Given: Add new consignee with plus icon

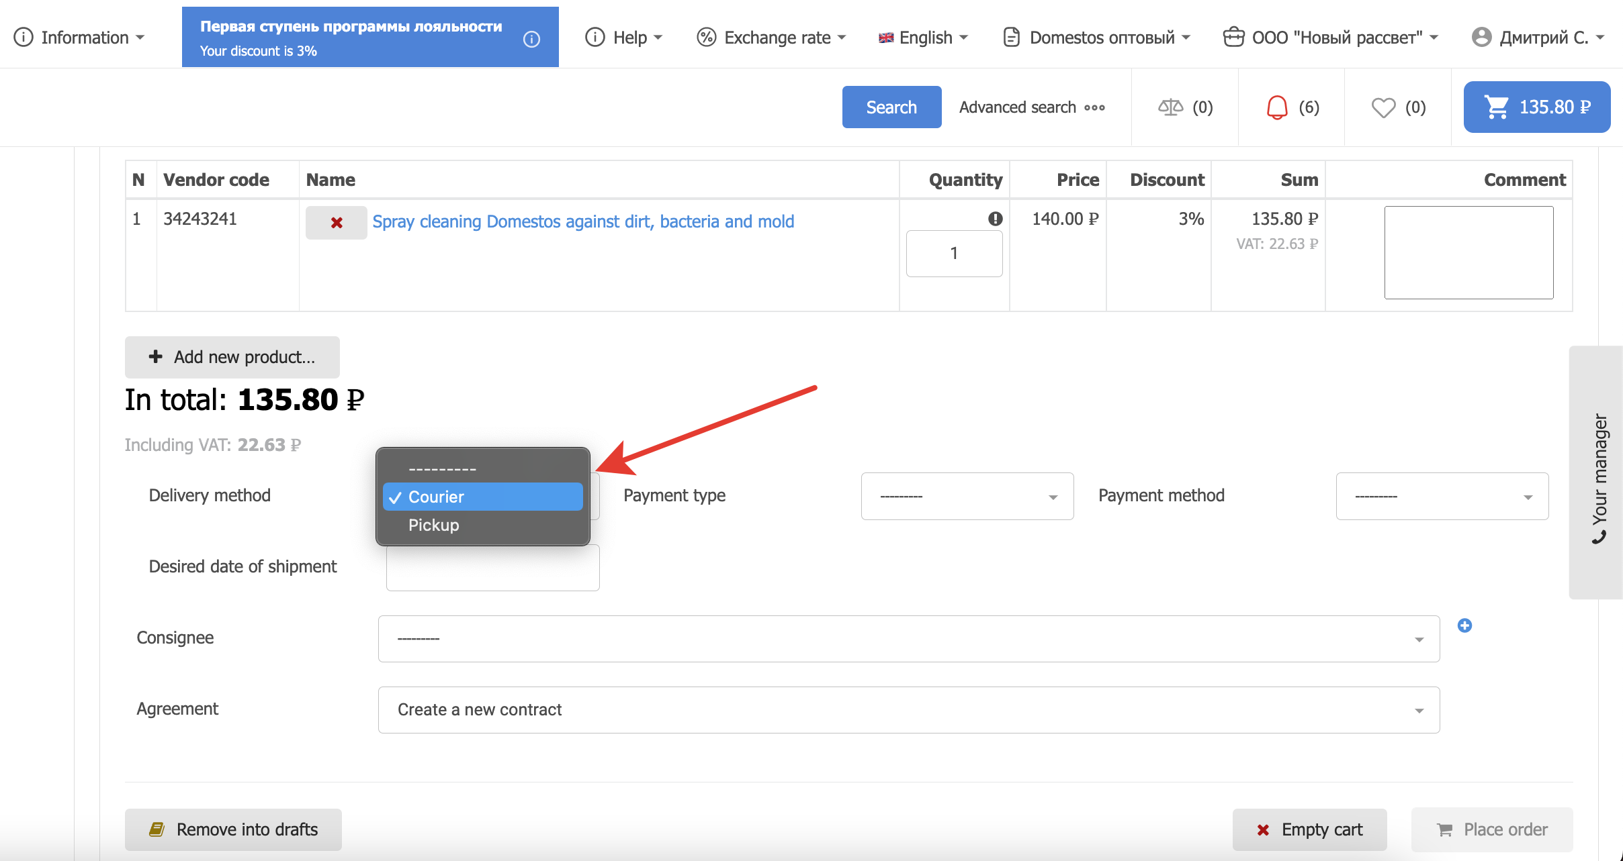Looking at the screenshot, I should coord(1464,625).
